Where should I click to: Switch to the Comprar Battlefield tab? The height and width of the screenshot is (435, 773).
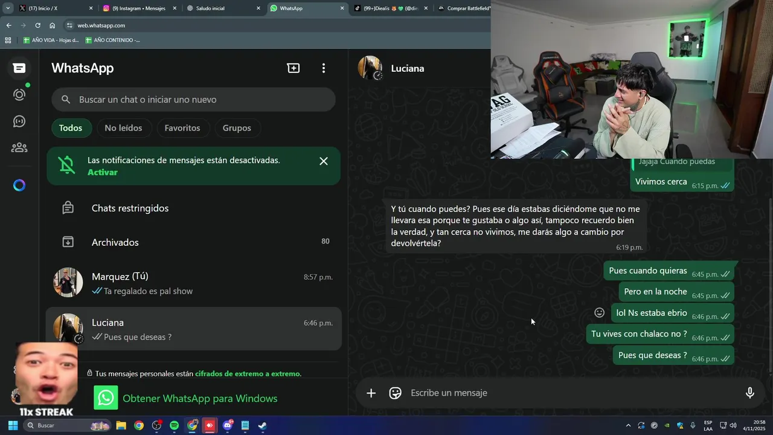[x=463, y=8]
